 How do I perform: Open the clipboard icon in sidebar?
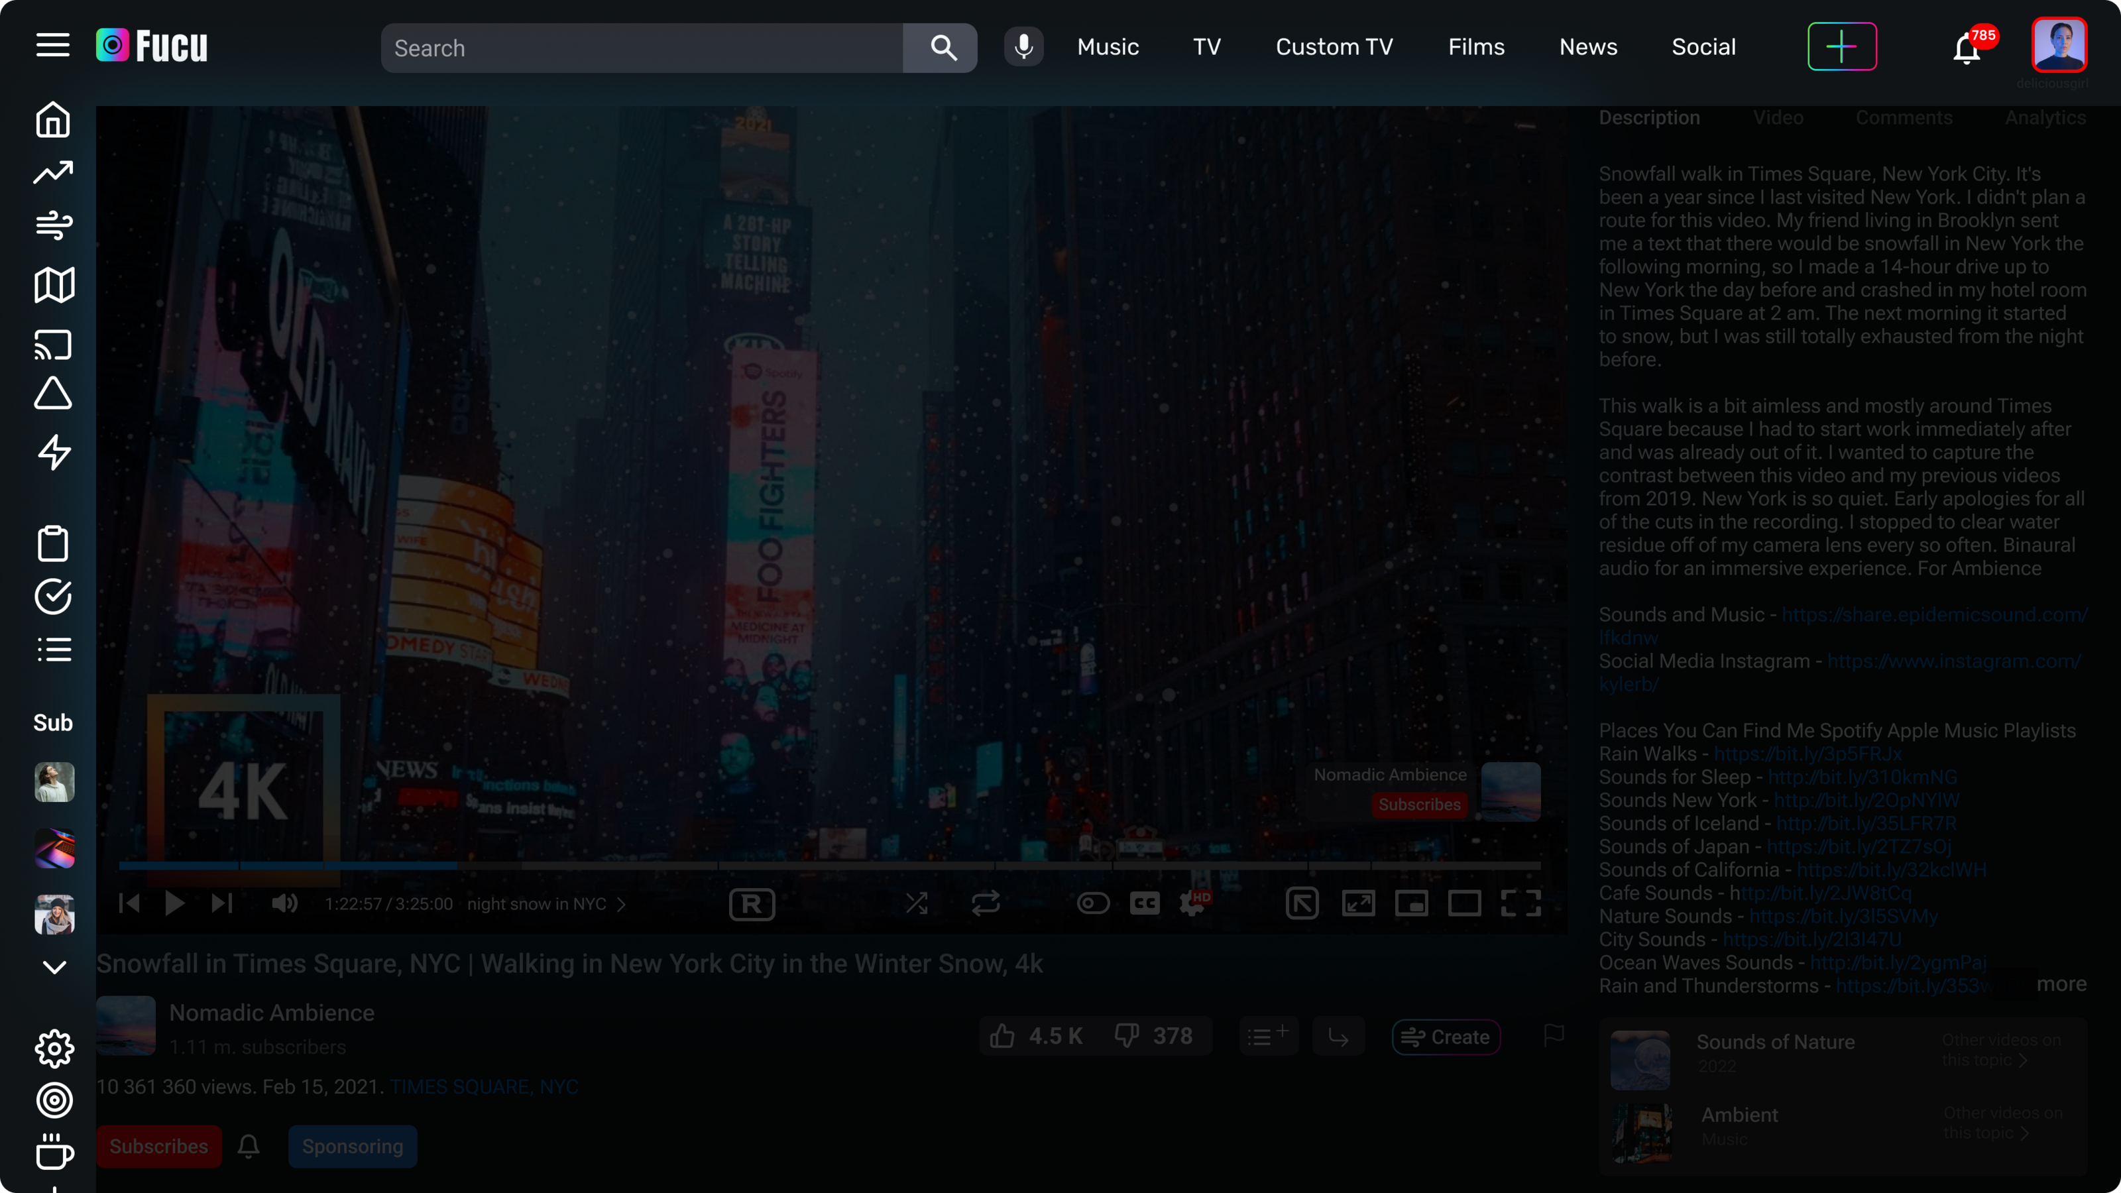(54, 544)
